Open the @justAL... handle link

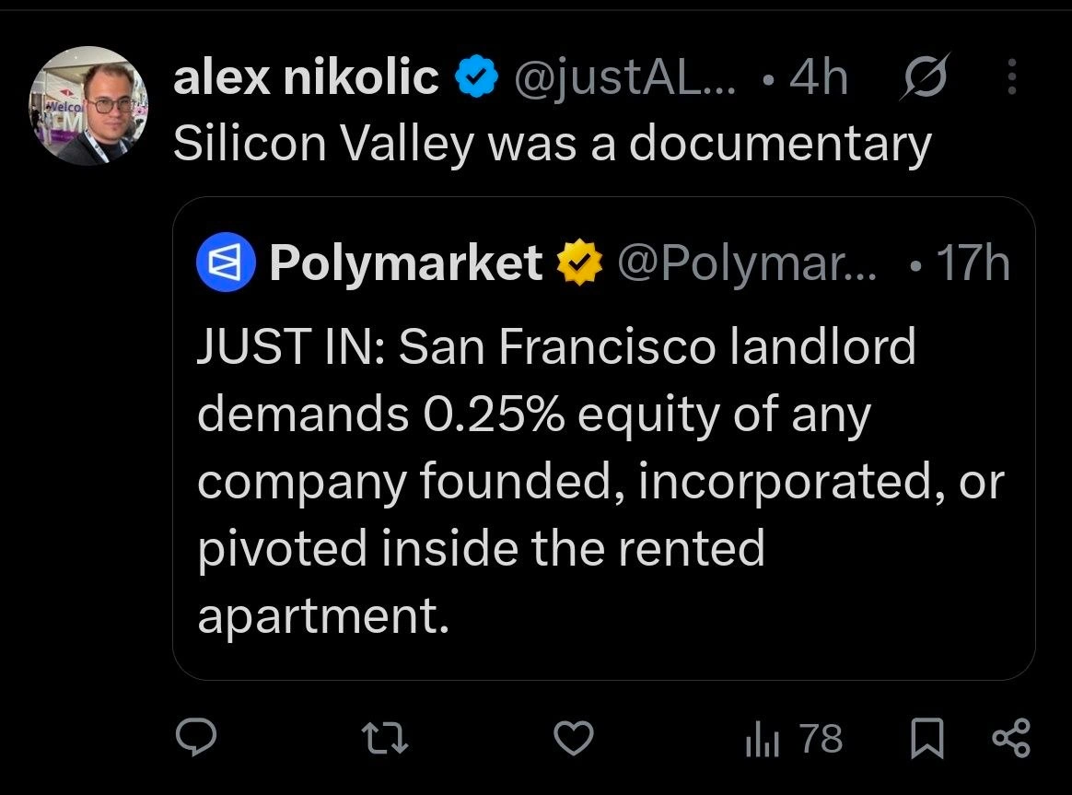[624, 77]
